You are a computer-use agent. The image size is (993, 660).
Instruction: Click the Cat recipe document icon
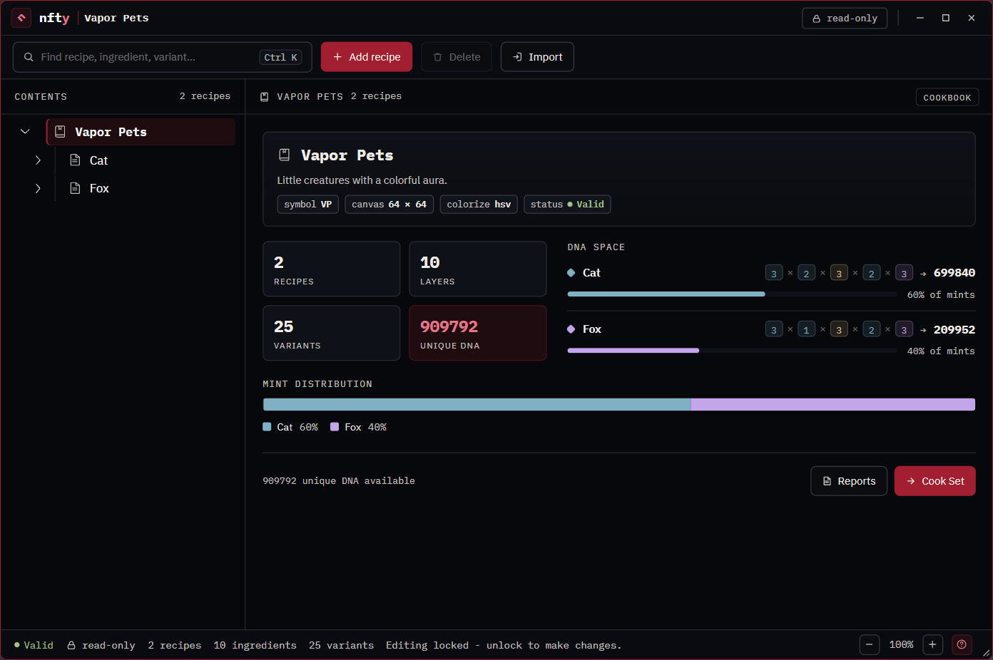click(x=75, y=160)
